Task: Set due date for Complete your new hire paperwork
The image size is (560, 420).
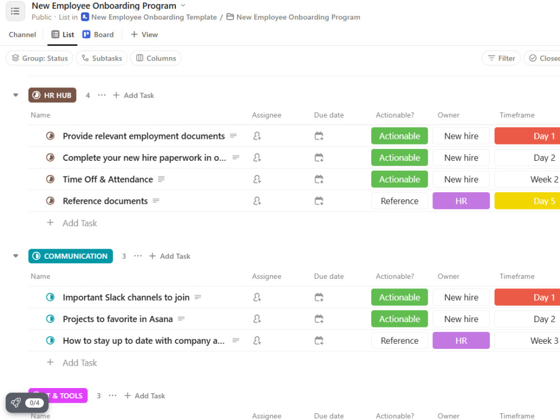Action: coord(319,157)
